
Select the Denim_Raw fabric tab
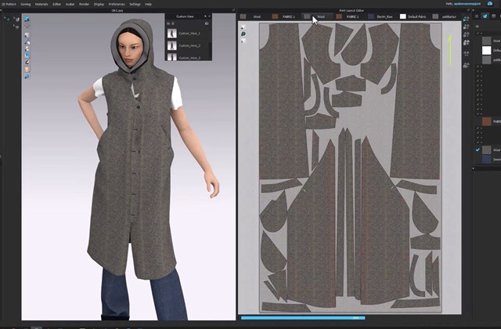coord(385,16)
